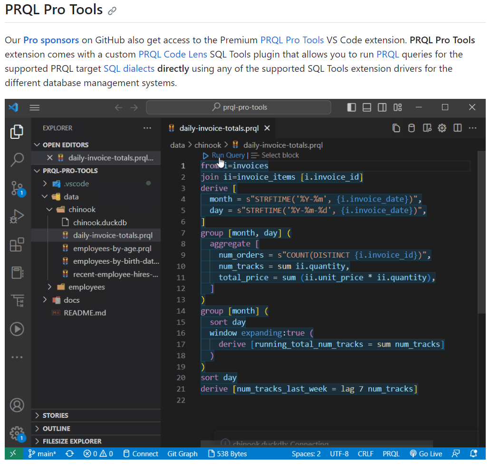Image resolution: width=490 pixels, height=471 pixels.
Task: Copy the heading anchor link icon
Action: pyautogui.click(x=112, y=11)
